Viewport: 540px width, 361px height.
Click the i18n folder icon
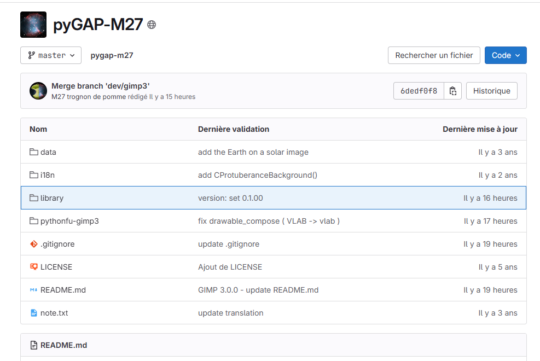34,175
